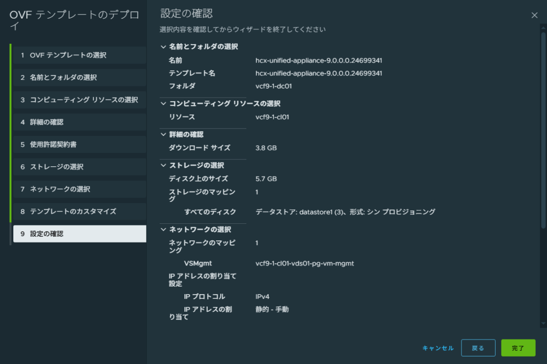Close the OVF deploy wizard with X
This screenshot has width=547, height=364.
click(534, 15)
